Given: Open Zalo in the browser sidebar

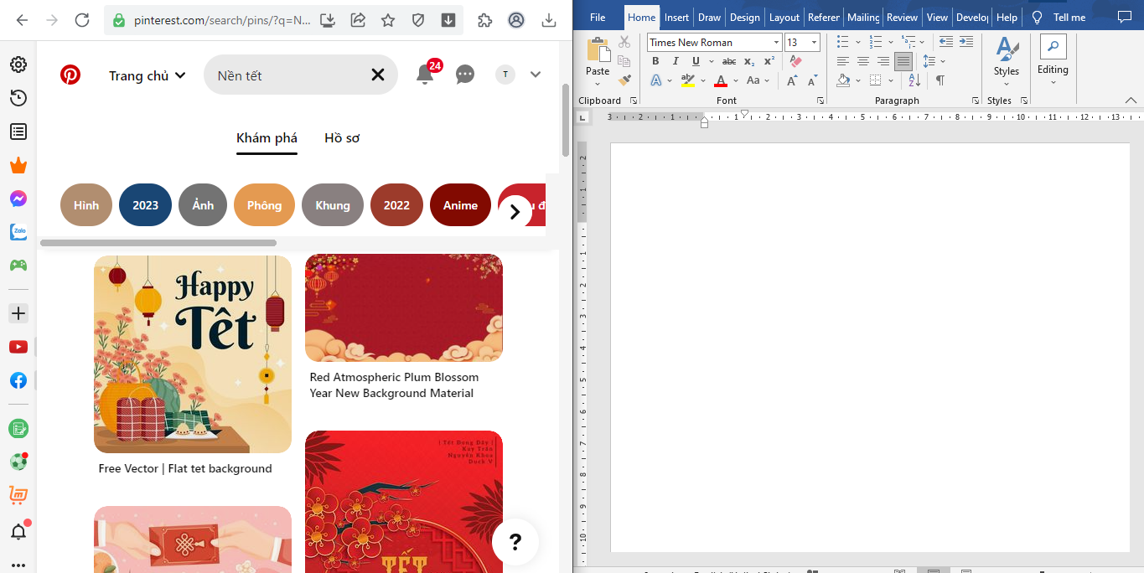Looking at the screenshot, I should pos(18,232).
